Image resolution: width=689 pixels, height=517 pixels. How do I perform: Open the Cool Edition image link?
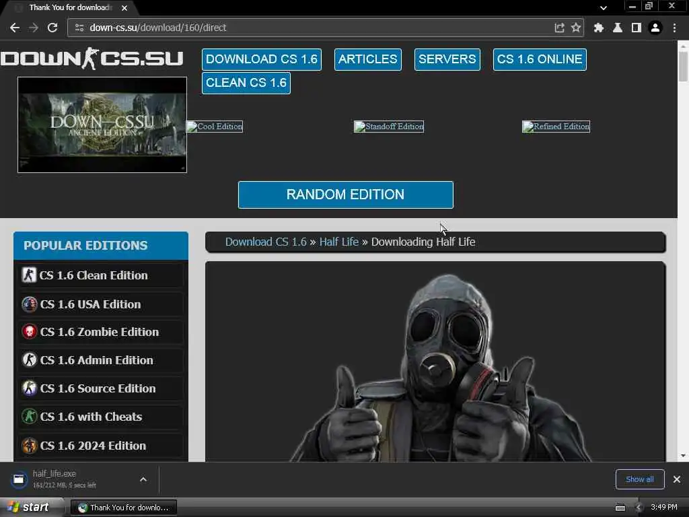point(215,127)
